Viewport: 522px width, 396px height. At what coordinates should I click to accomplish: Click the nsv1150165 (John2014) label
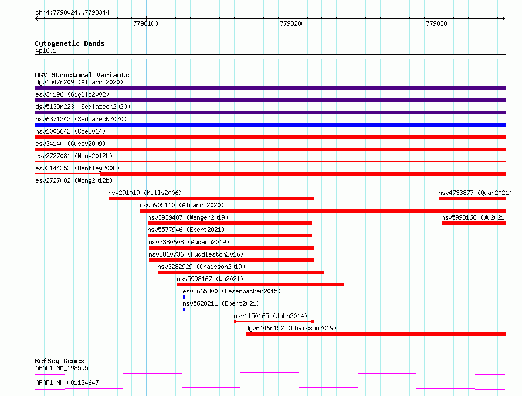click(270, 316)
